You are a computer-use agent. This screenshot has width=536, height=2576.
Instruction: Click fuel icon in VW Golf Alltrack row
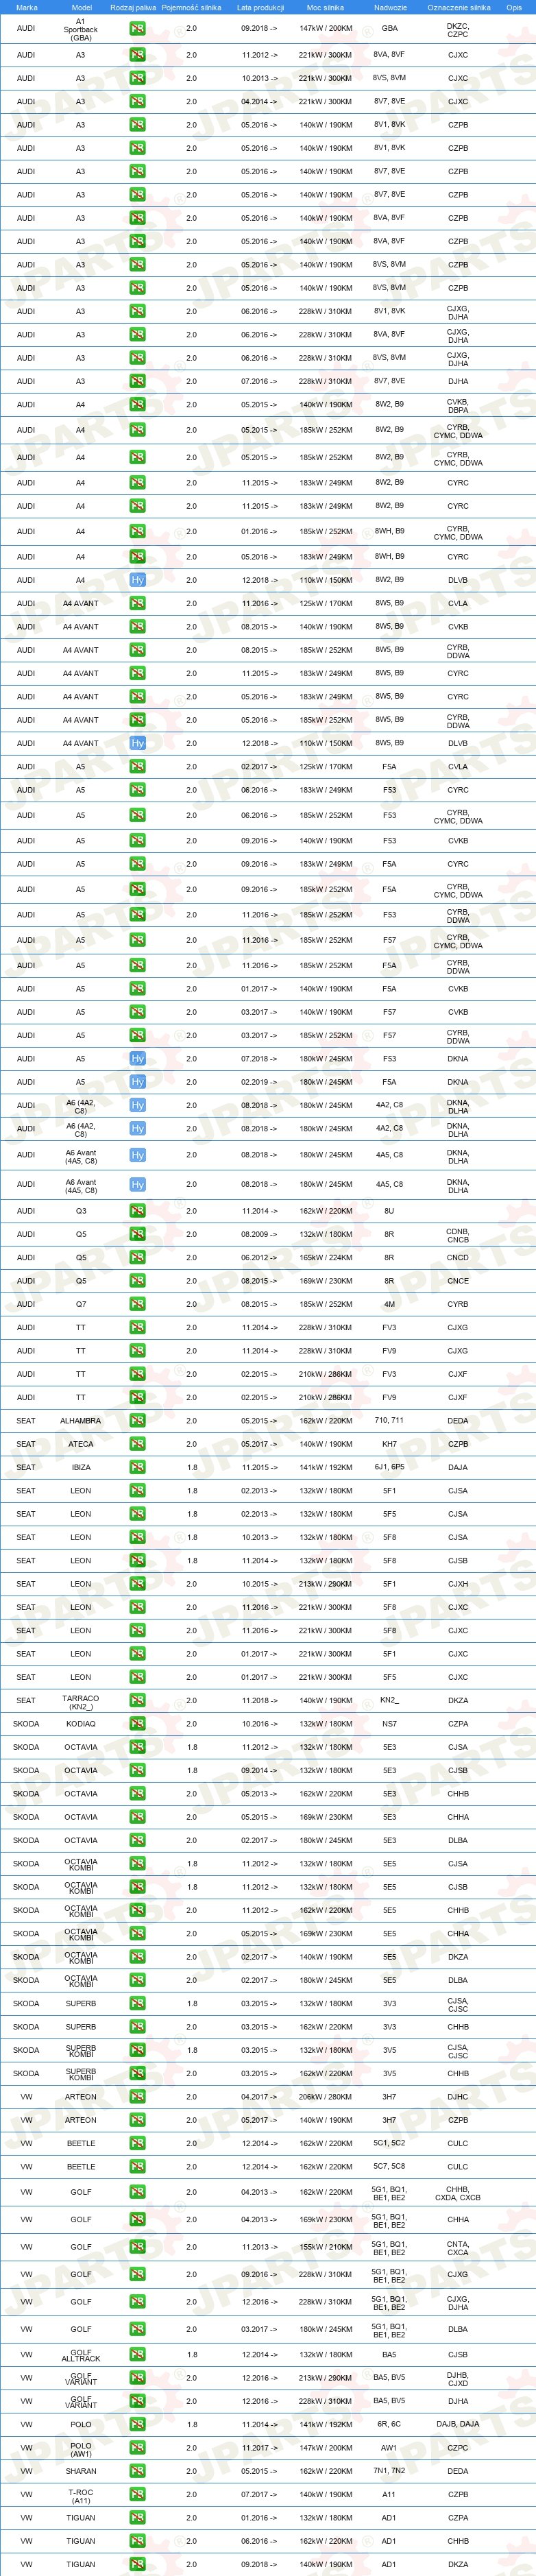(x=137, y=2354)
